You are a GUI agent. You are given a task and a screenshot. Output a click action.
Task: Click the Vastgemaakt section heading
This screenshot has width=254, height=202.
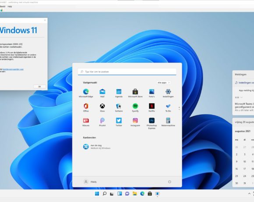[x=90, y=83]
